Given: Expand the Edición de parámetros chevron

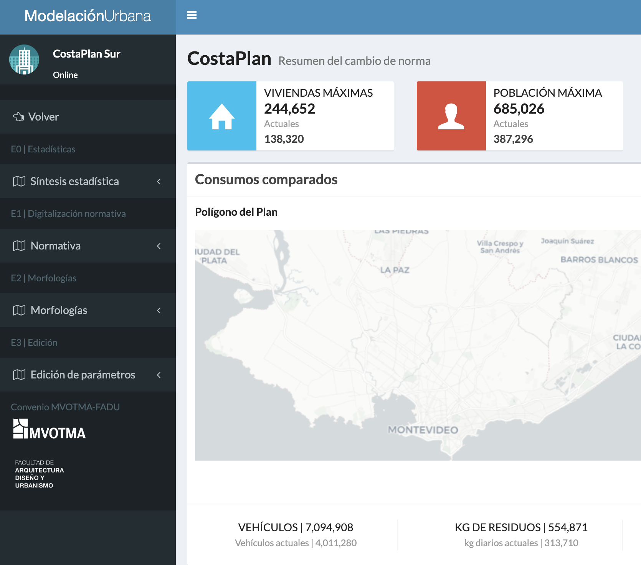Looking at the screenshot, I should (159, 375).
